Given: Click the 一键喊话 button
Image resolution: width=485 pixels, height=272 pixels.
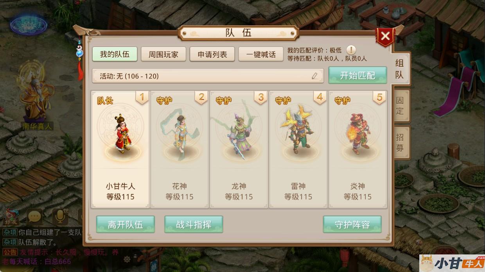Looking at the screenshot, I should pos(261,54).
